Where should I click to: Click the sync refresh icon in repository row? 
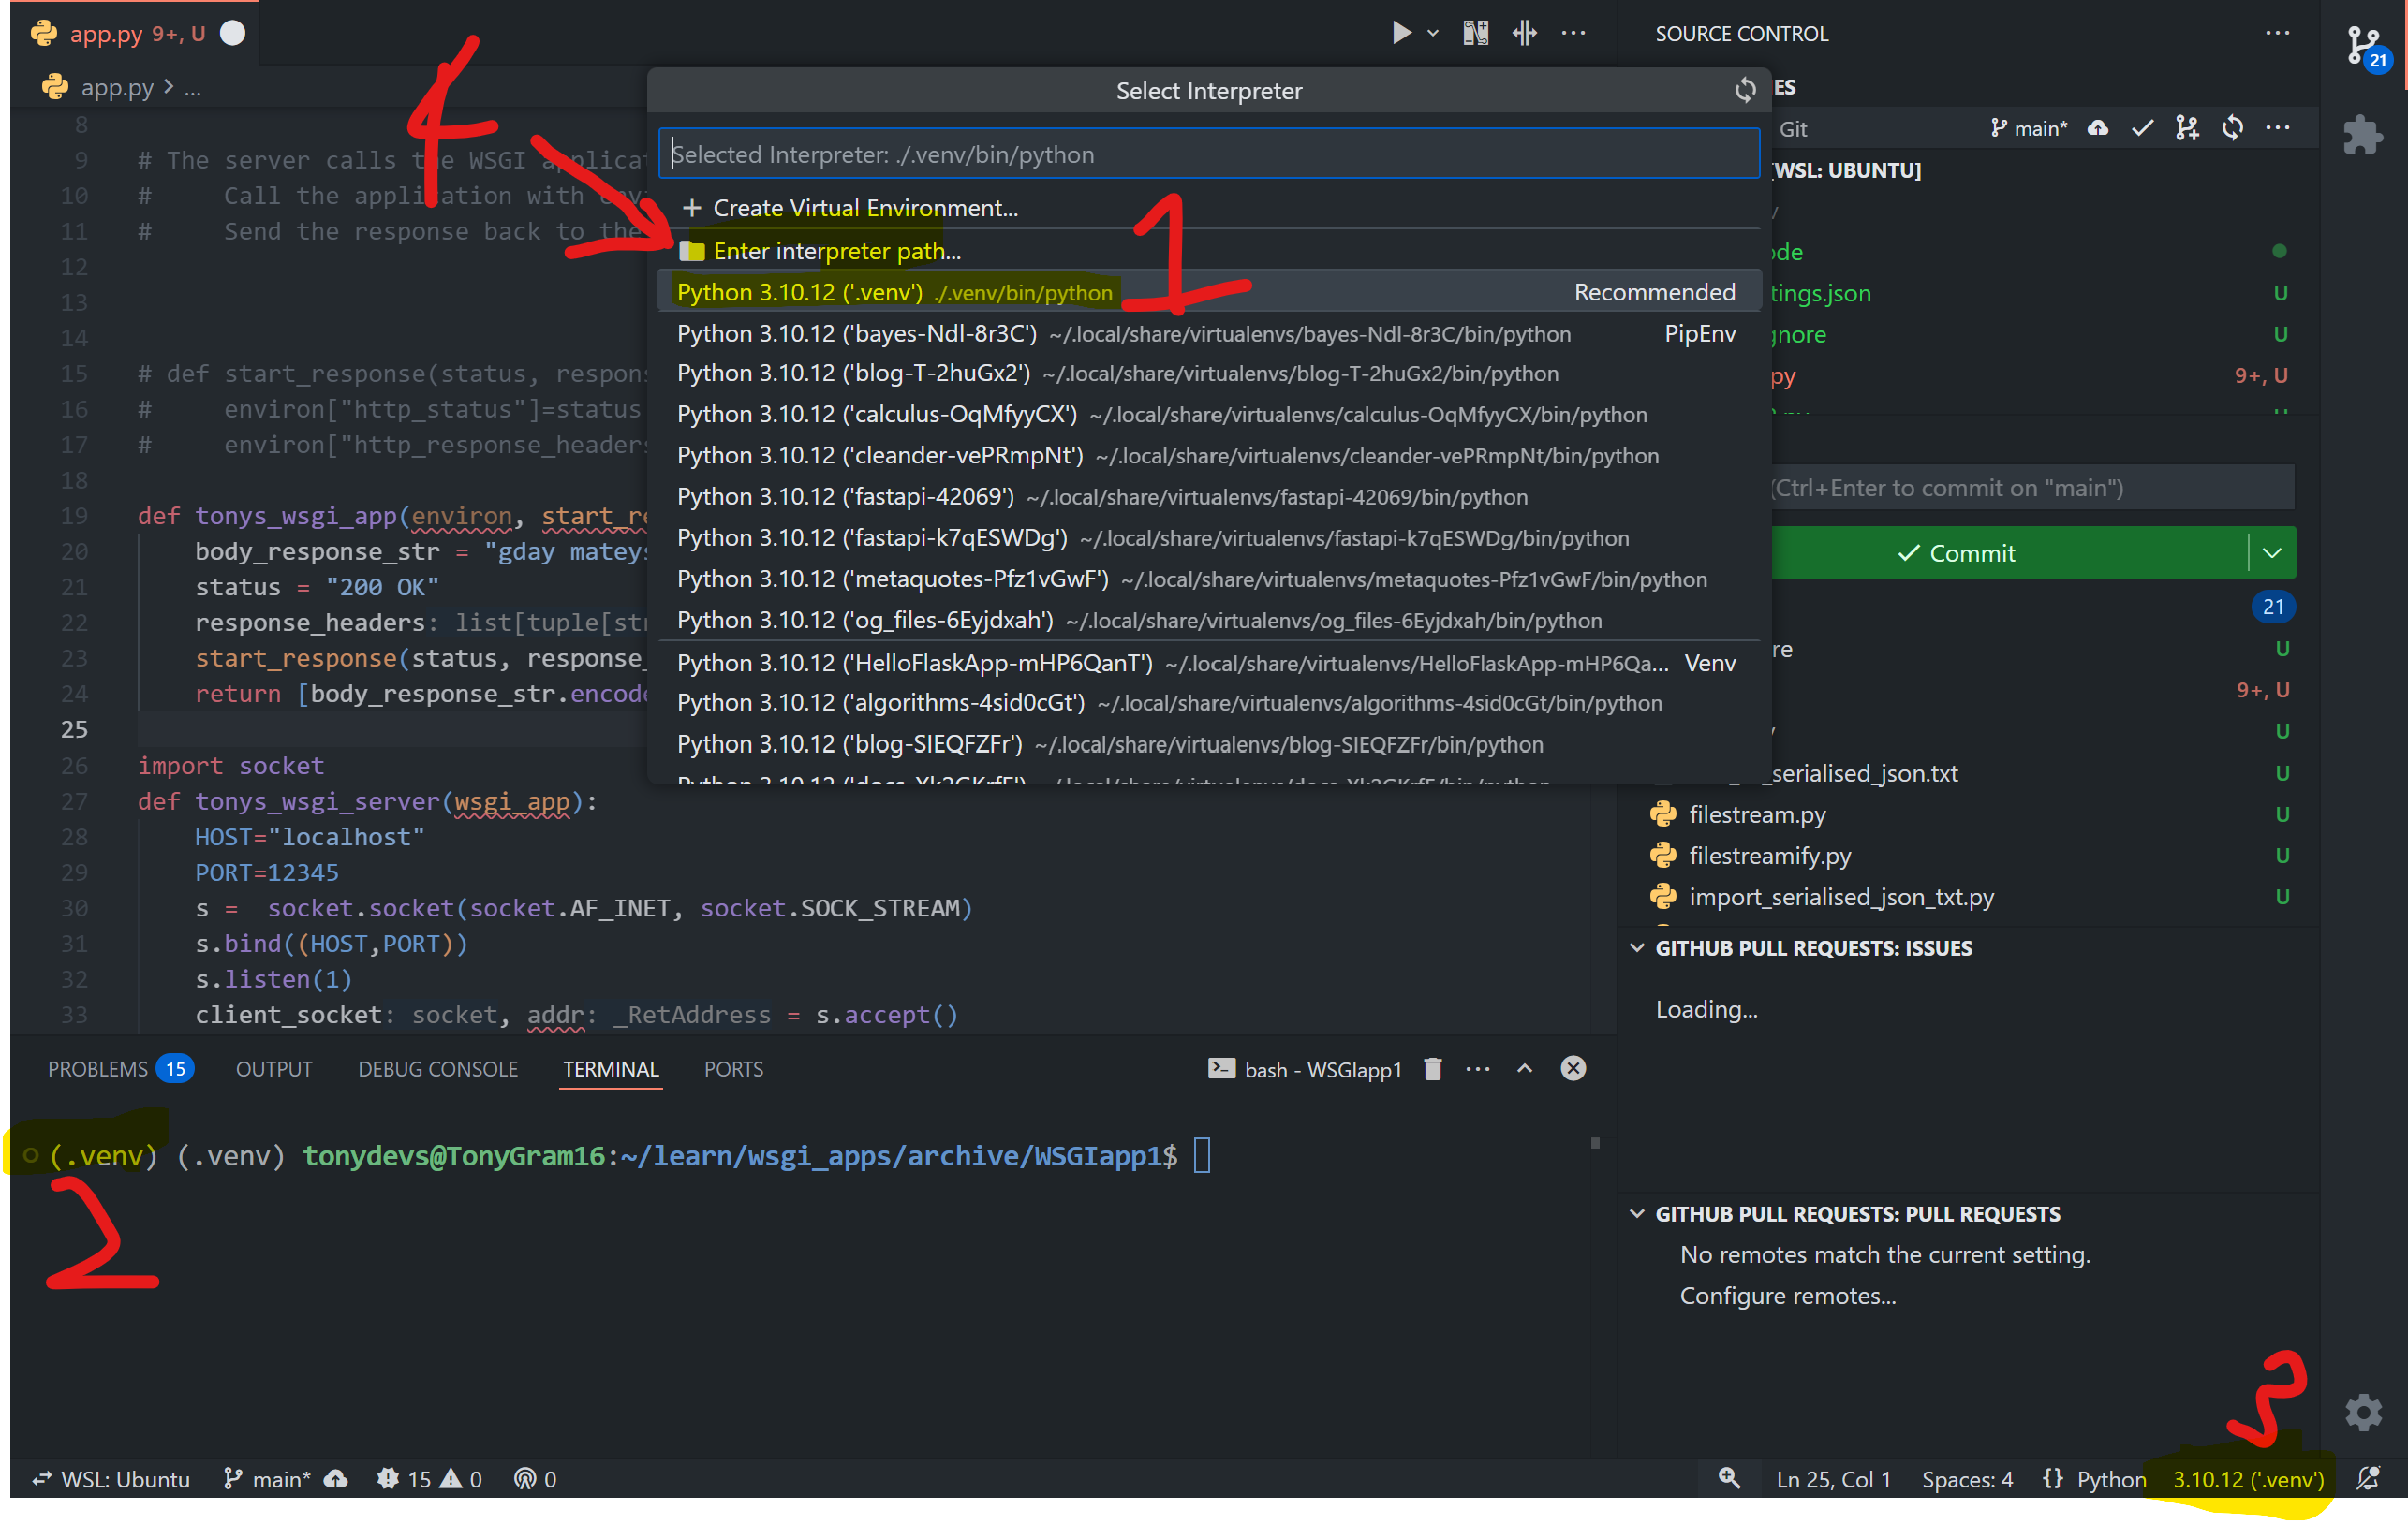2232,128
